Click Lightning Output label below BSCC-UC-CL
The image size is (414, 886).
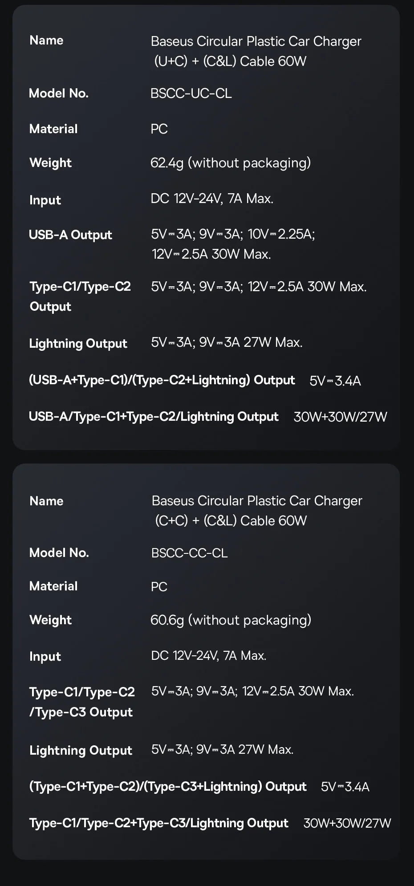[78, 344]
